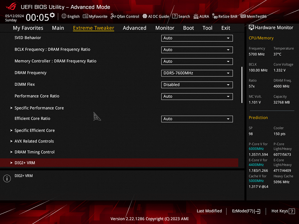Open the Boot tab
299x224 pixels.
pos(188,28)
